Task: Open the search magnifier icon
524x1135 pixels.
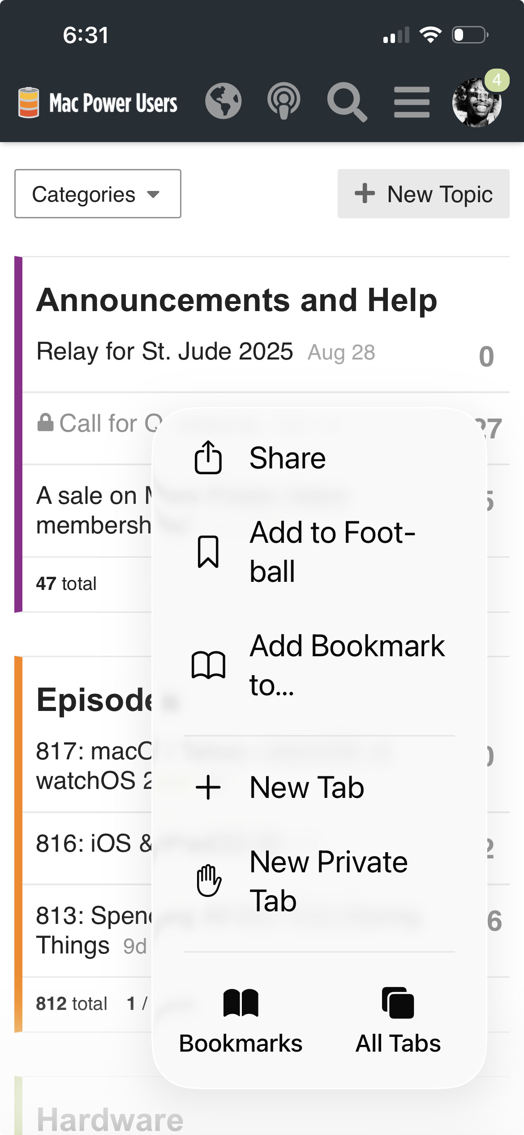Action: point(347,102)
